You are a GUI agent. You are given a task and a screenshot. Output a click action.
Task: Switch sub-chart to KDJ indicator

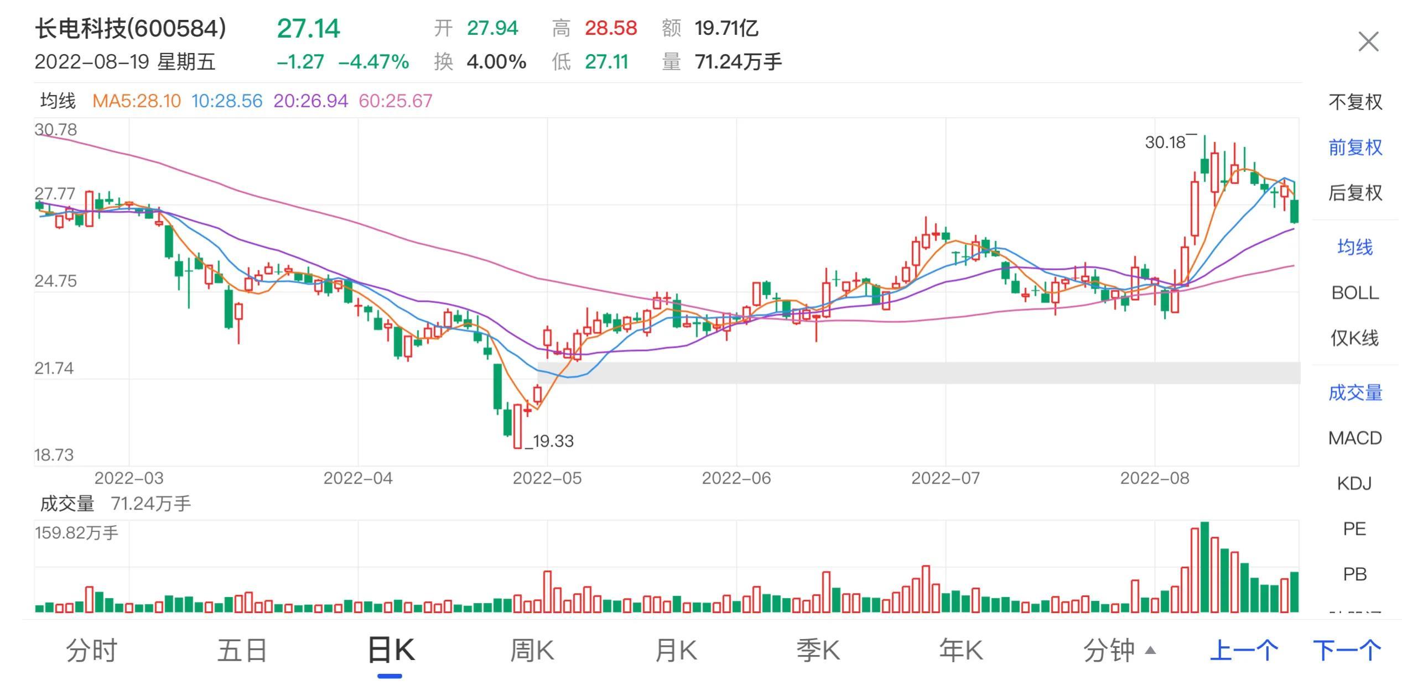1355,483
